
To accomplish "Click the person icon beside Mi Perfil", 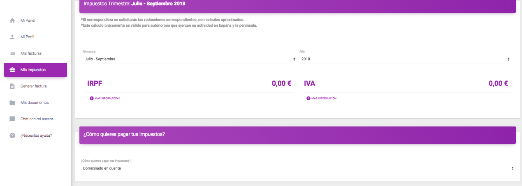I will click(12, 37).
